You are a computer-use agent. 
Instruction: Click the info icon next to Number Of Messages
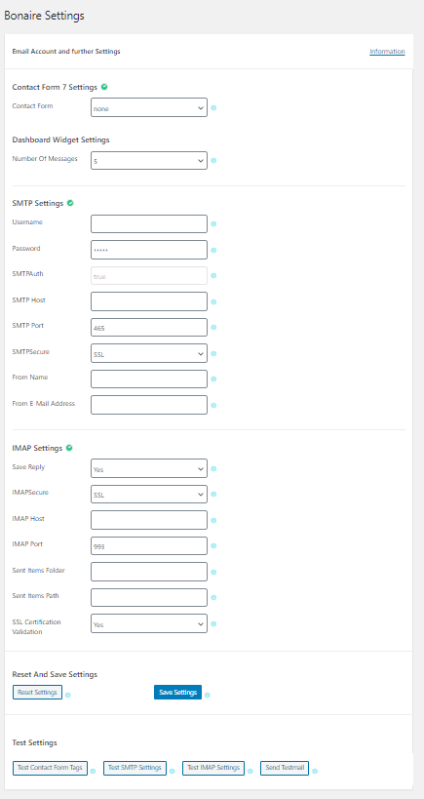pyautogui.click(x=213, y=161)
